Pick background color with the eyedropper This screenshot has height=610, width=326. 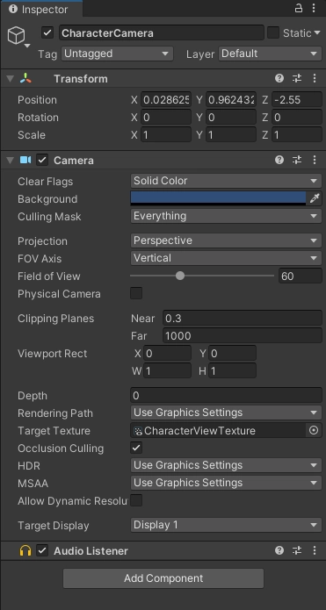point(315,198)
